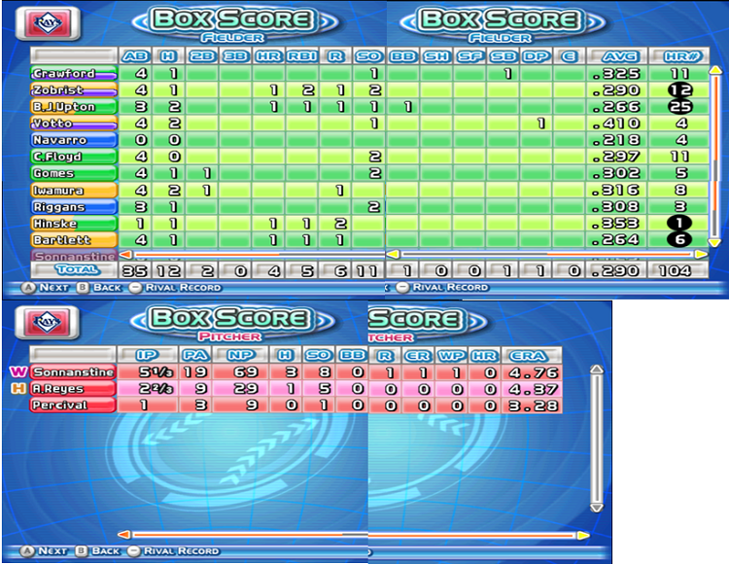The image size is (729, 564).
Task: Click the yellow down arrow of fielder vertical scrollbar
Action: coord(715,242)
